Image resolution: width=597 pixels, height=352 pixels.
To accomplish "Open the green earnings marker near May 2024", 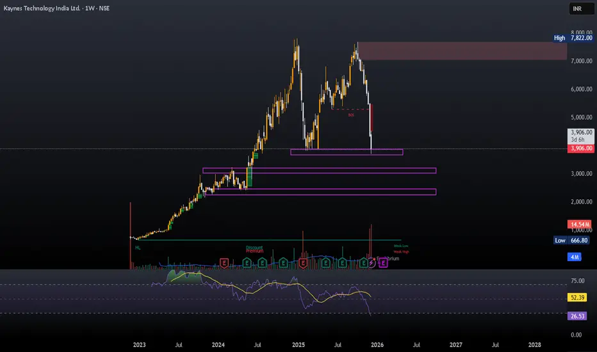I will coord(247,263).
